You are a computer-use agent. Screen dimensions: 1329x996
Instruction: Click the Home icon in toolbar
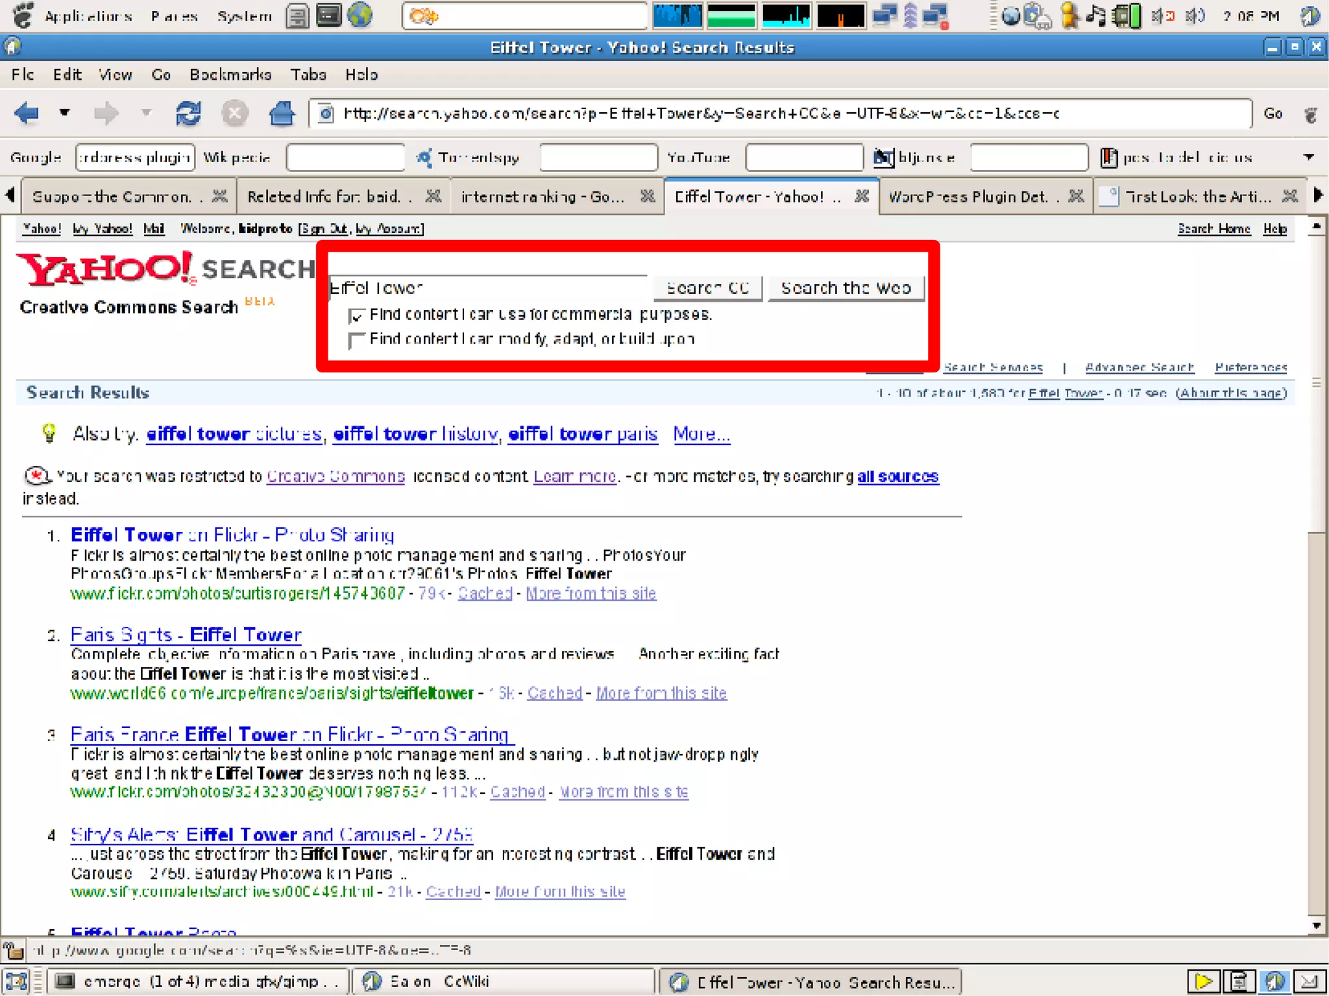[x=282, y=114]
